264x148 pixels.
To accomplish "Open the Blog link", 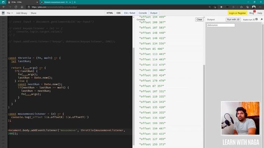I will click(252, 13).
